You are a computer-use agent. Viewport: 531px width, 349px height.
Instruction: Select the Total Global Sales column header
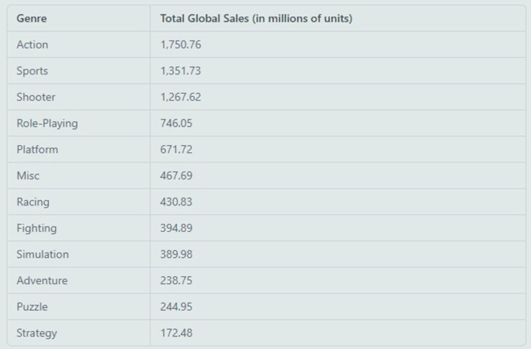256,19
